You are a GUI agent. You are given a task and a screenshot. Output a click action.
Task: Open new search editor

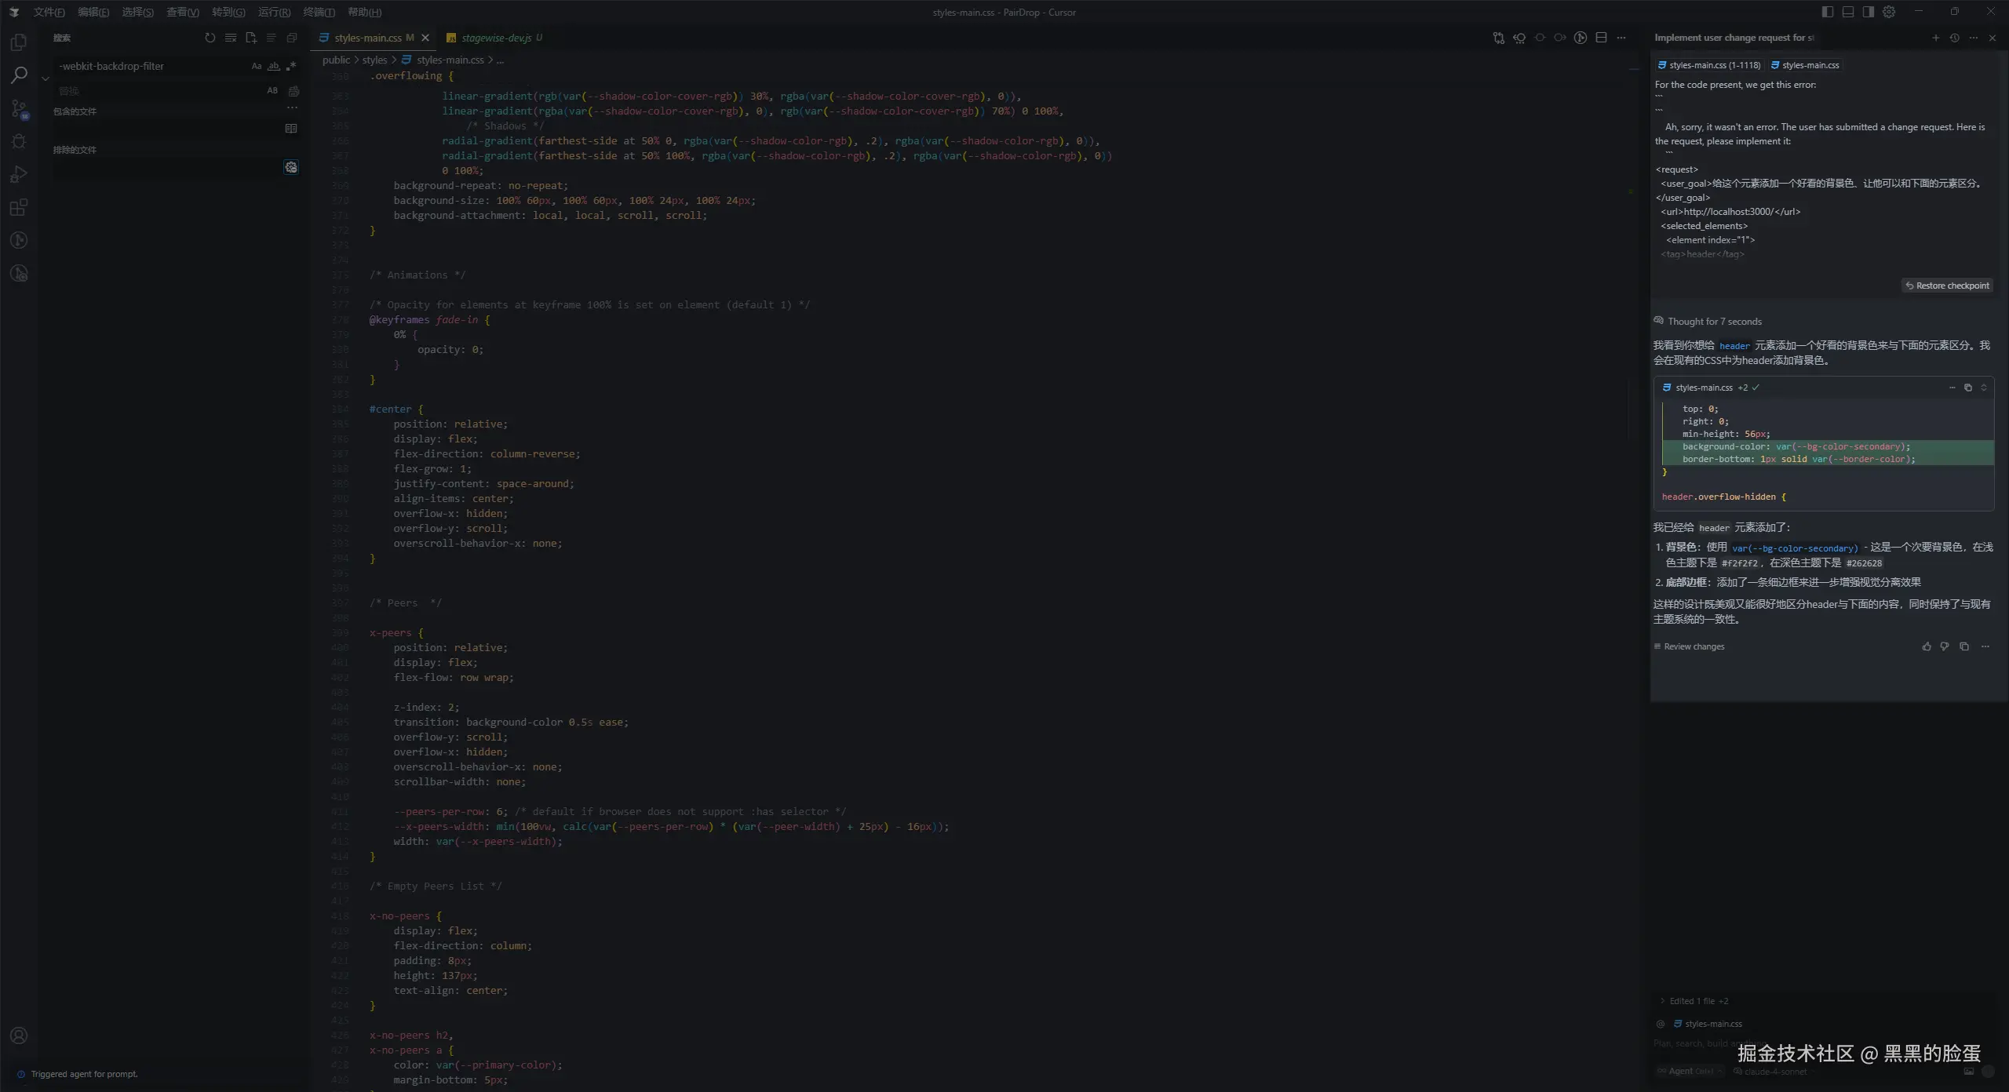(x=251, y=38)
